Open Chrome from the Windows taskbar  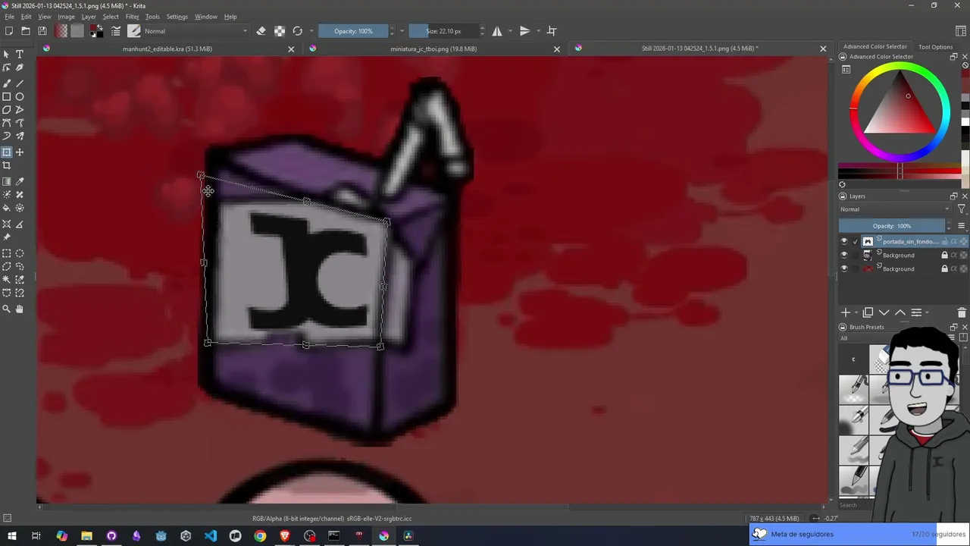coord(260,536)
